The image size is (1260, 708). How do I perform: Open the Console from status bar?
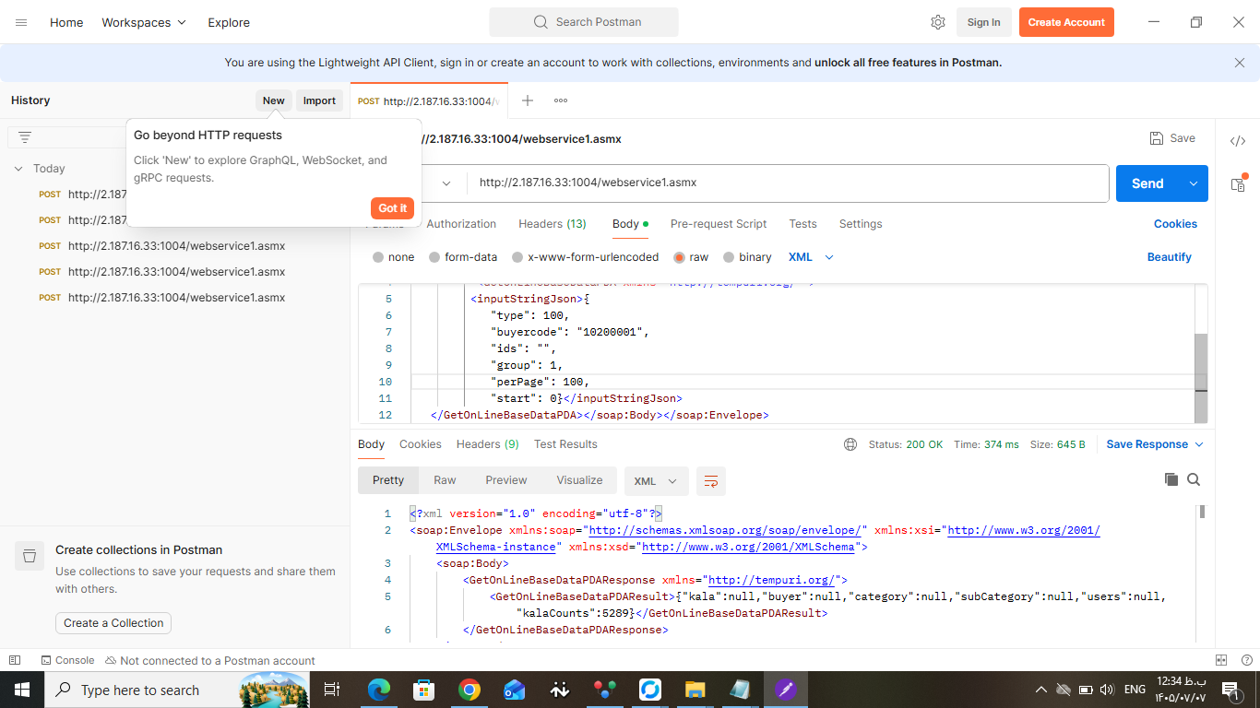tap(67, 660)
